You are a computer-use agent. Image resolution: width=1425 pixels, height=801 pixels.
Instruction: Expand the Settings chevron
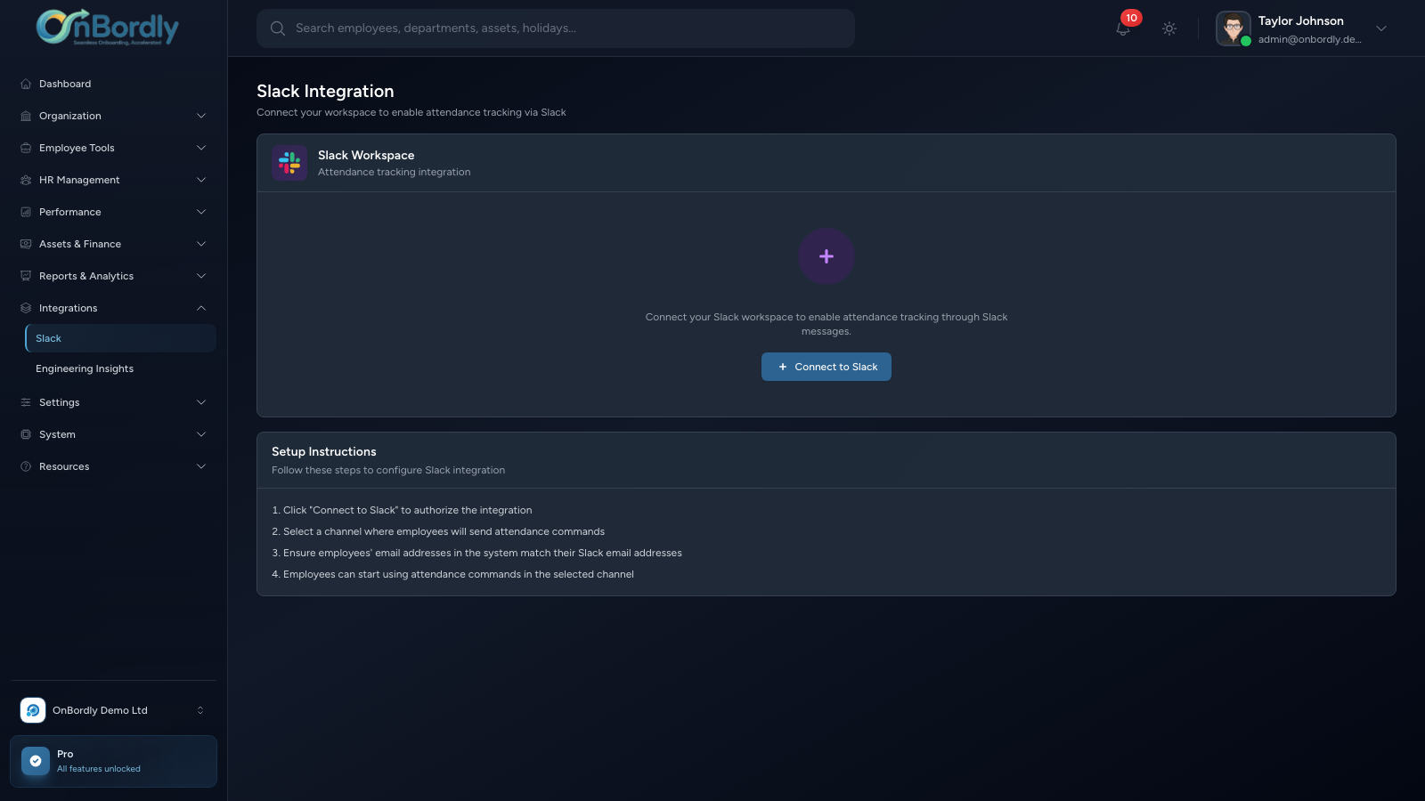click(x=201, y=402)
